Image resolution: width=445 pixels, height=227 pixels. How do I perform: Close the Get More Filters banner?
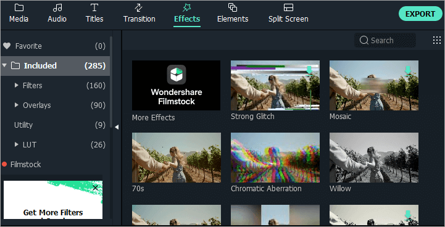coord(96,188)
